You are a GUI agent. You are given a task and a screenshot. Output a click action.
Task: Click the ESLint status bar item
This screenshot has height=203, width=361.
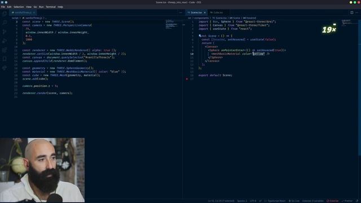pos(333,201)
